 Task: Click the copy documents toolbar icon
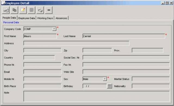pyautogui.click(x=14, y=10)
